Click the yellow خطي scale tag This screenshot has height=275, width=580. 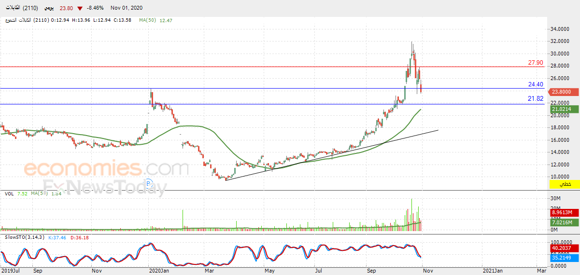tap(565, 184)
